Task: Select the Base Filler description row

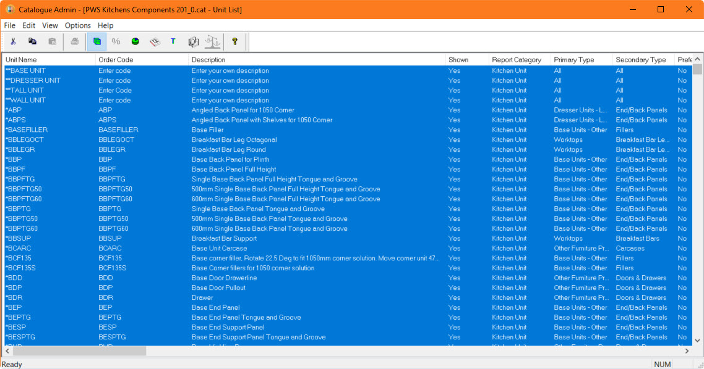Action: pyautogui.click(x=348, y=130)
